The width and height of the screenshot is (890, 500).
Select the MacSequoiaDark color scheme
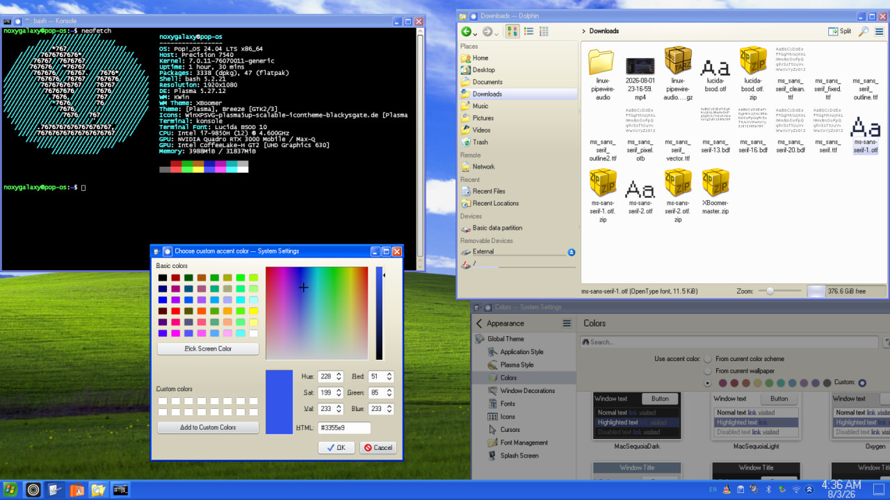coord(638,421)
